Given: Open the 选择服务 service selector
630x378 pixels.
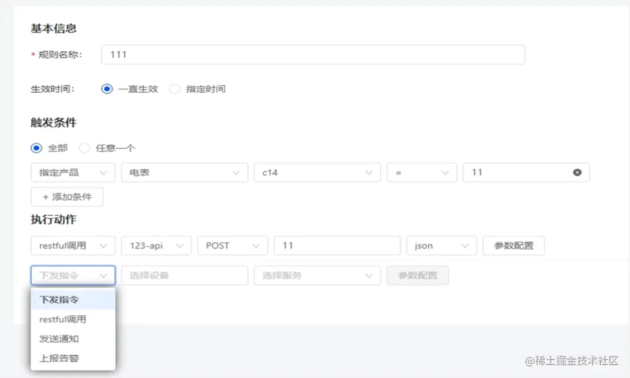Looking at the screenshot, I should (x=317, y=275).
